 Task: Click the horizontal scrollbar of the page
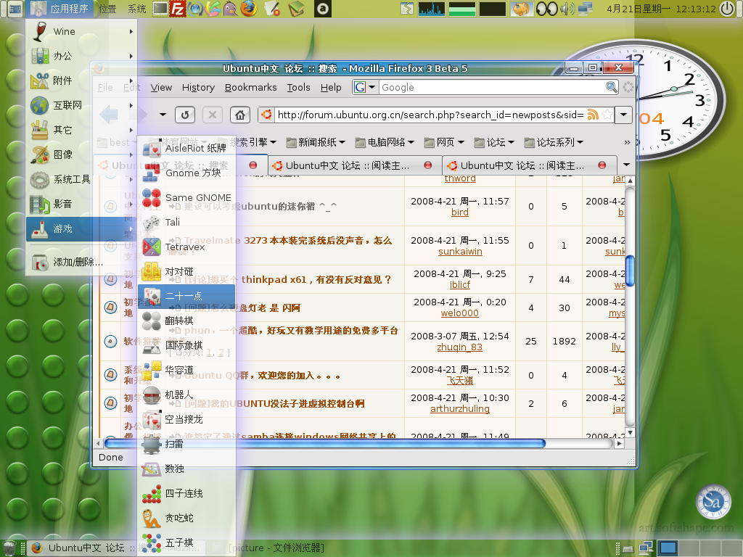(x=324, y=443)
